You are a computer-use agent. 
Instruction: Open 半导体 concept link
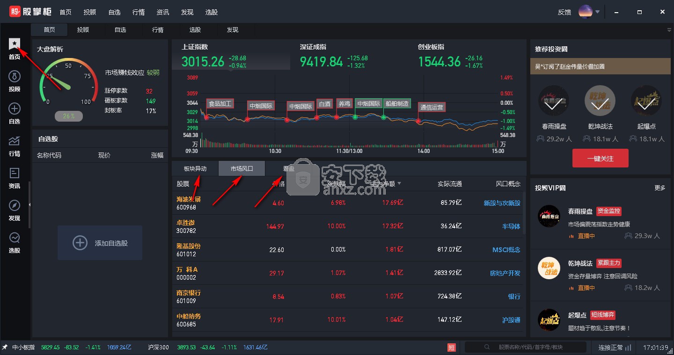click(511, 226)
